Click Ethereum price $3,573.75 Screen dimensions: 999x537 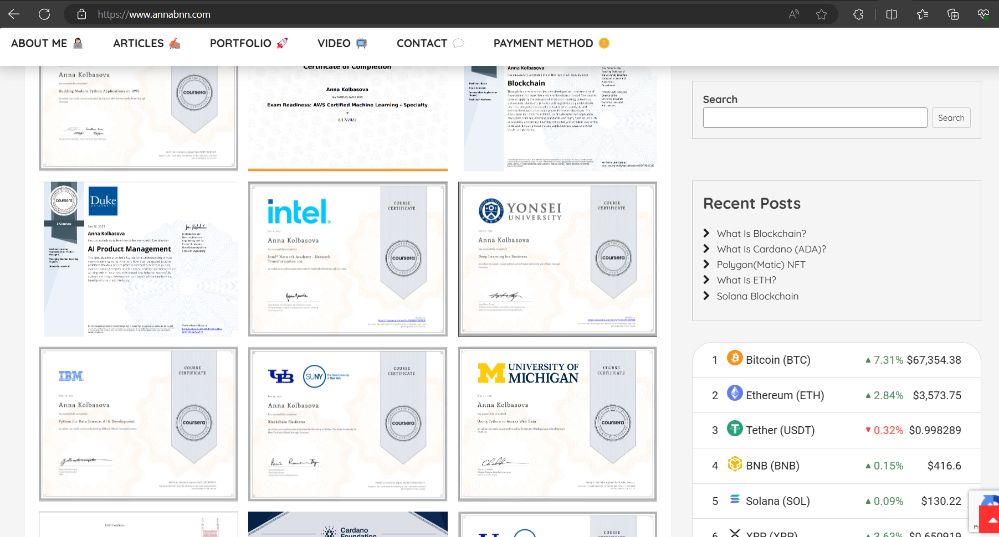937,395
